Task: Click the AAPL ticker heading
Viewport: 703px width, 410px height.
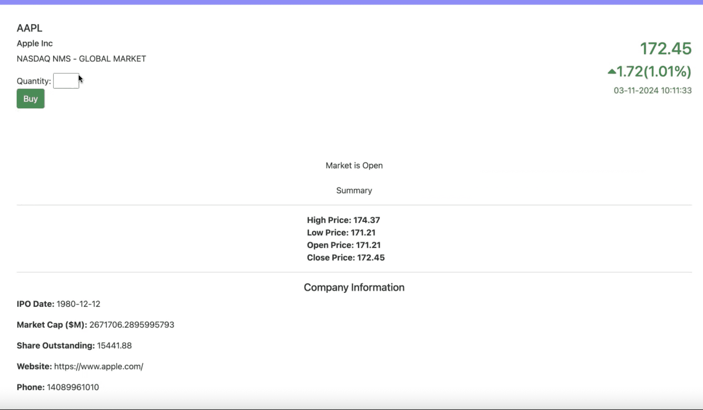Action: pos(30,28)
